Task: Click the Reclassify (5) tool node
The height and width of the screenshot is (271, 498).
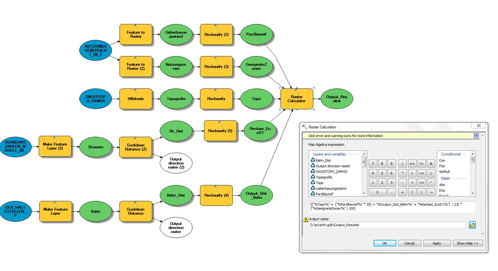Action: [x=220, y=131]
